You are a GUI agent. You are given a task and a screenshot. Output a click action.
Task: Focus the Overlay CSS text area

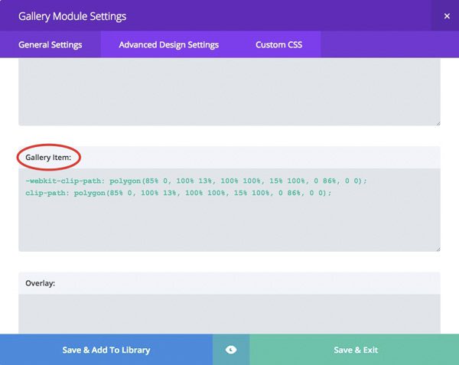[x=229, y=314]
